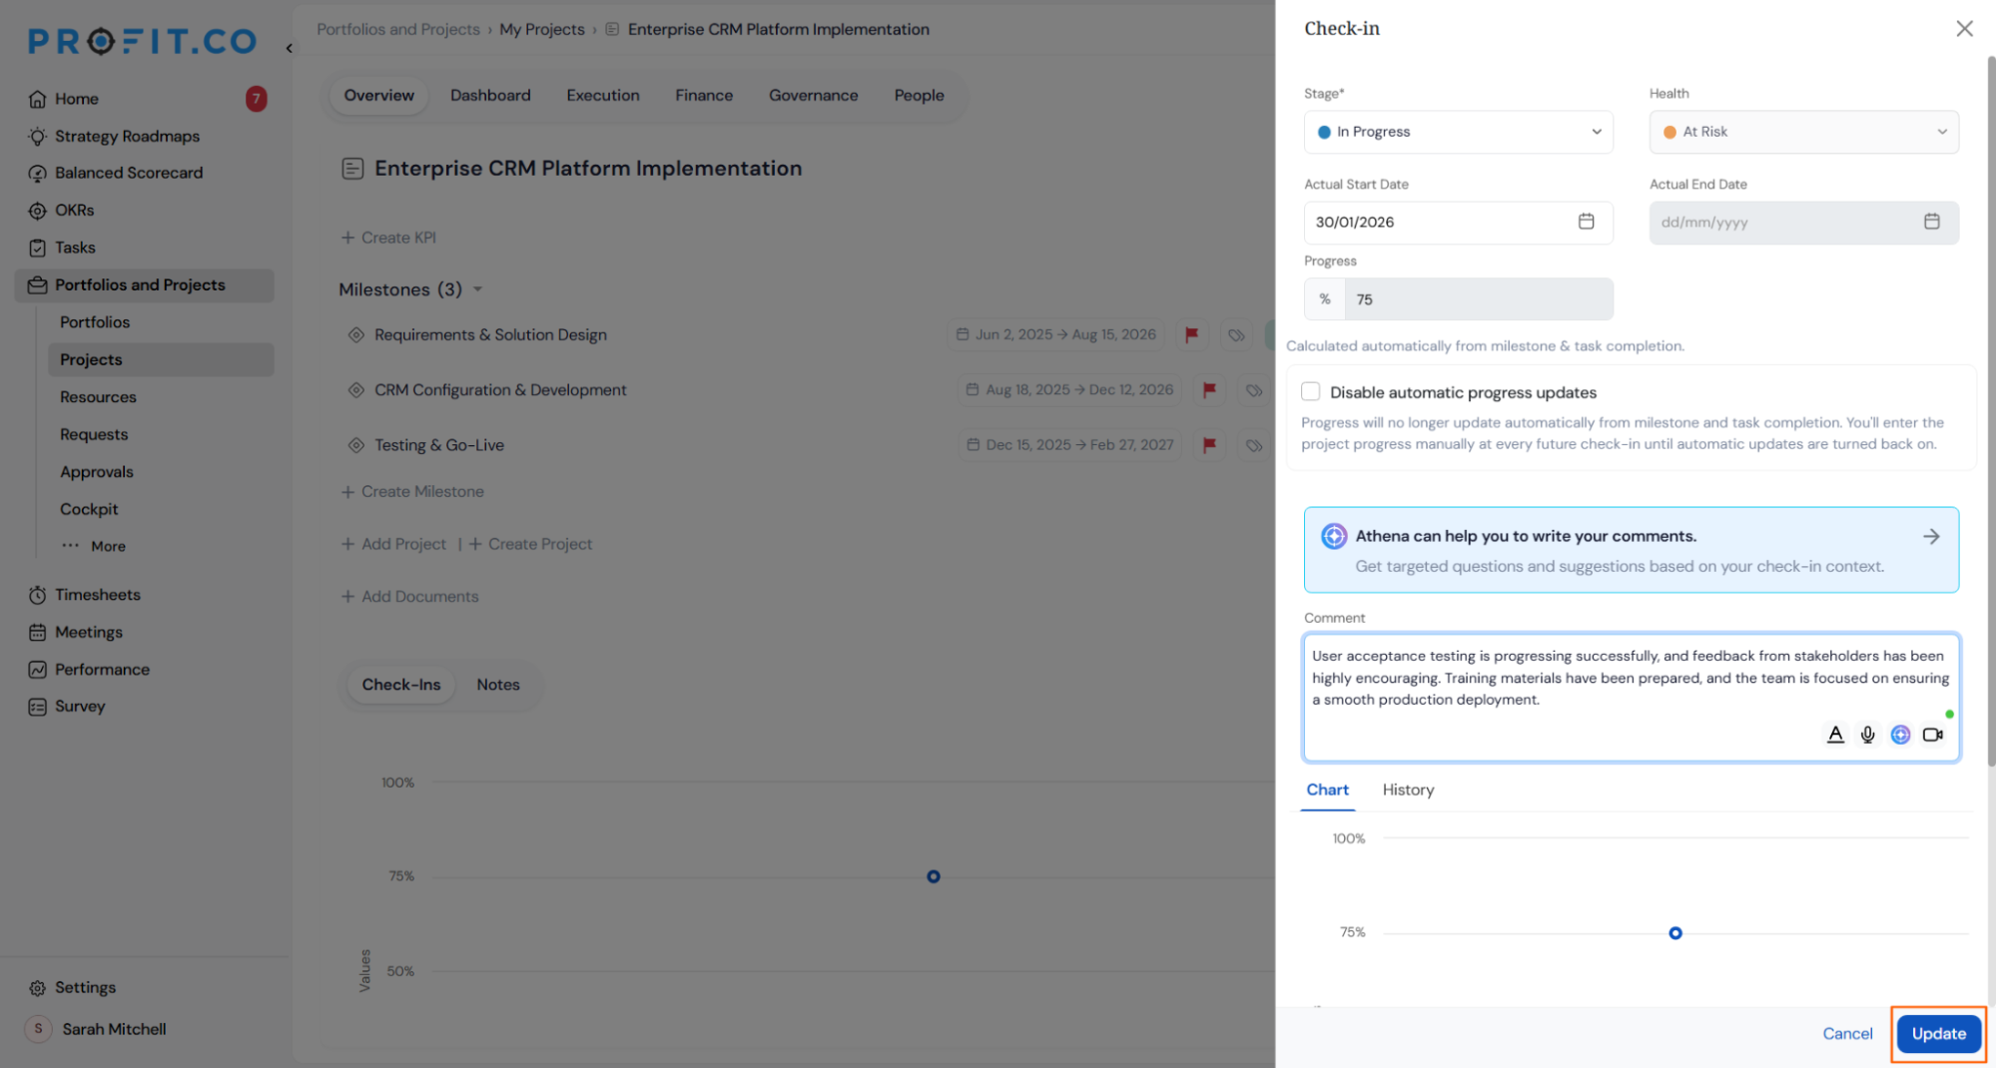Switch to the Finance tab
The image size is (1996, 1068).
coord(704,96)
